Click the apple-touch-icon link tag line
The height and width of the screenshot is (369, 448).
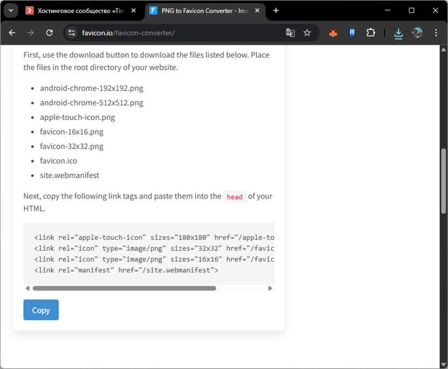(155, 237)
